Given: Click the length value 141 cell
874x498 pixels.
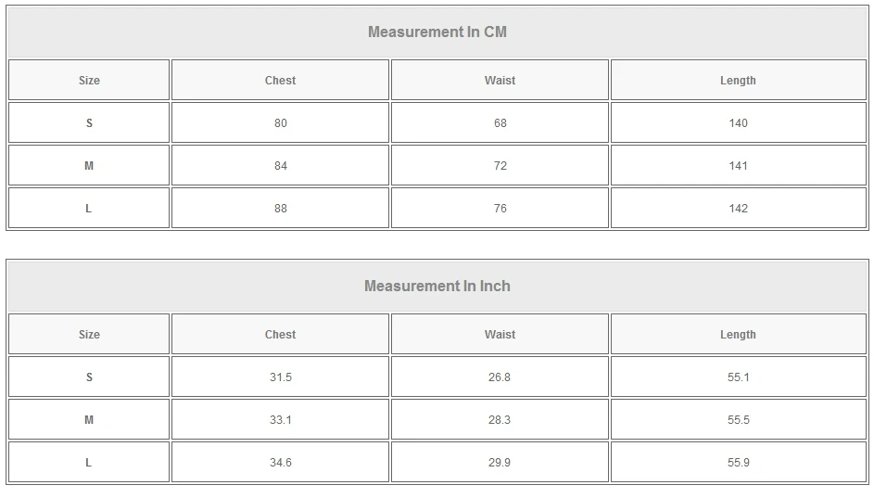Looking at the screenshot, I should [x=738, y=166].
